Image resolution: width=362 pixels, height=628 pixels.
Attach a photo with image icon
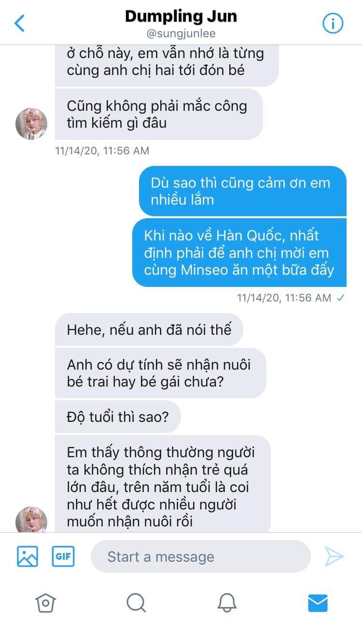click(x=28, y=556)
